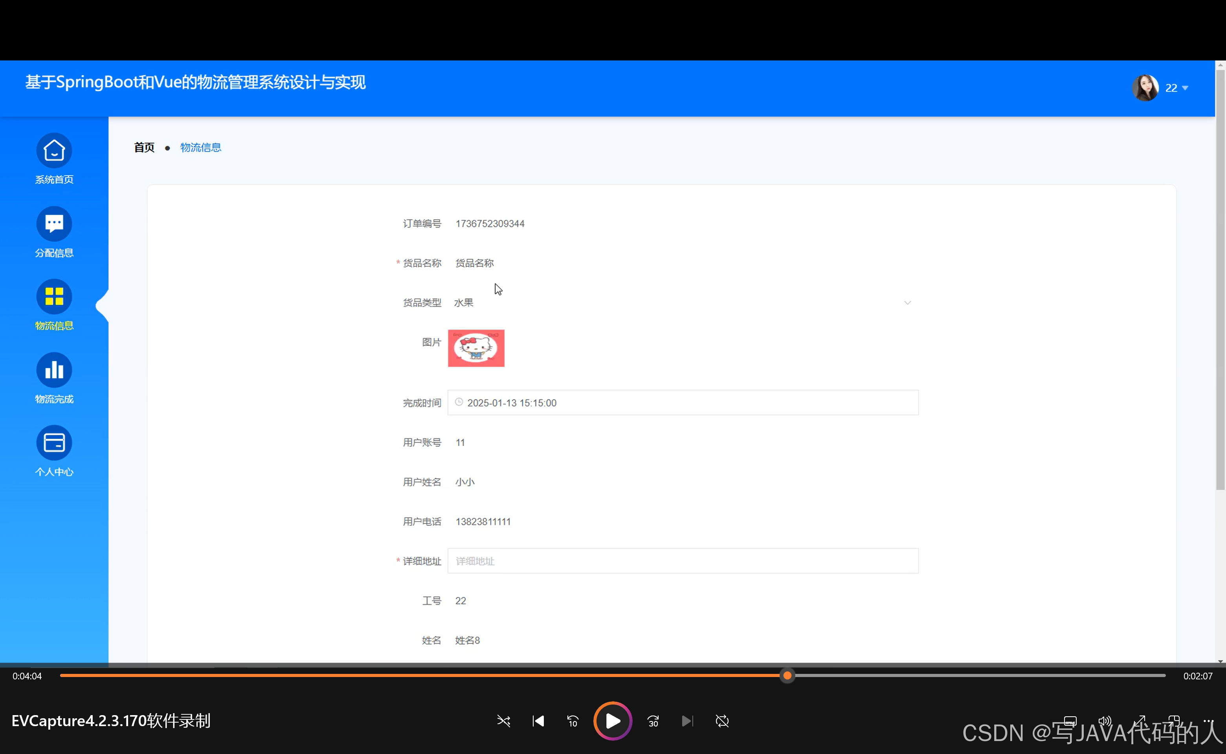Click the 详细地址 input field
Screen dimensions: 1226x754
point(683,561)
